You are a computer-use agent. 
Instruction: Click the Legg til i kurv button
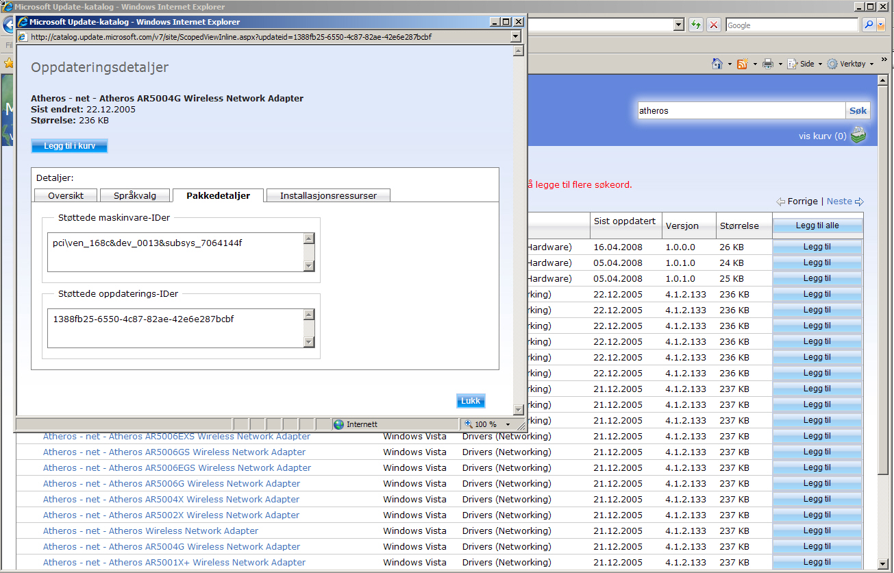(69, 146)
